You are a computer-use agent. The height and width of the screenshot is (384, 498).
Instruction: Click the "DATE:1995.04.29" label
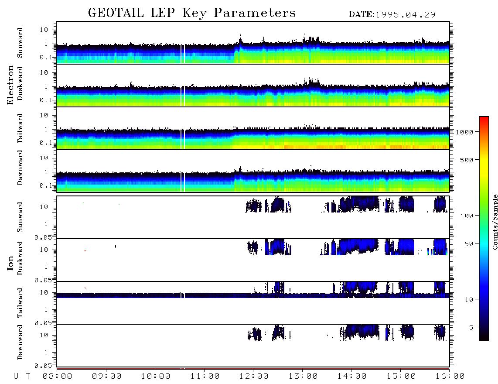(x=392, y=14)
